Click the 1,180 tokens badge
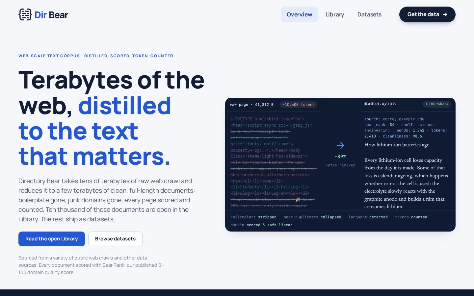Screen dimensions: 474x296 437,104
